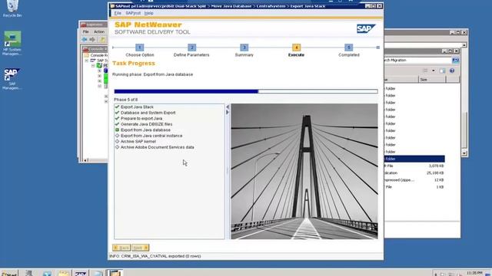Select the application row sized 25,100 KB
This screenshot has width=492, height=276.
[x=414, y=172]
